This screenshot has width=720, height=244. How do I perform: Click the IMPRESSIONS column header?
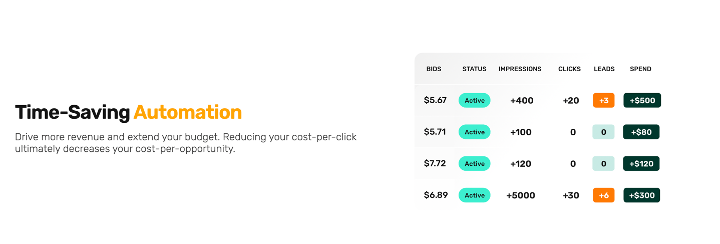(520, 69)
